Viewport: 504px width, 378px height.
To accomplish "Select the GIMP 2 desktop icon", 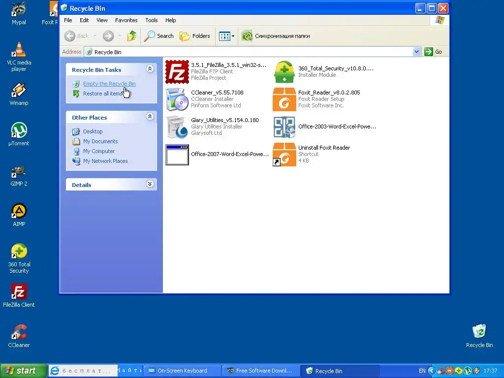I will tap(19, 176).
